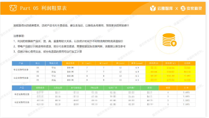Click the gold coin stack icon
This screenshot has height=118, width=209.
[x=169, y=40]
